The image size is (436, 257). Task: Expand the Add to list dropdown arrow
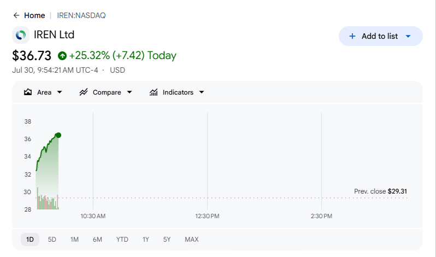pos(408,36)
